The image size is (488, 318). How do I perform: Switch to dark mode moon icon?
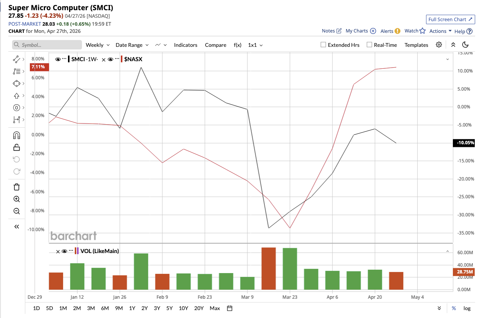465,45
